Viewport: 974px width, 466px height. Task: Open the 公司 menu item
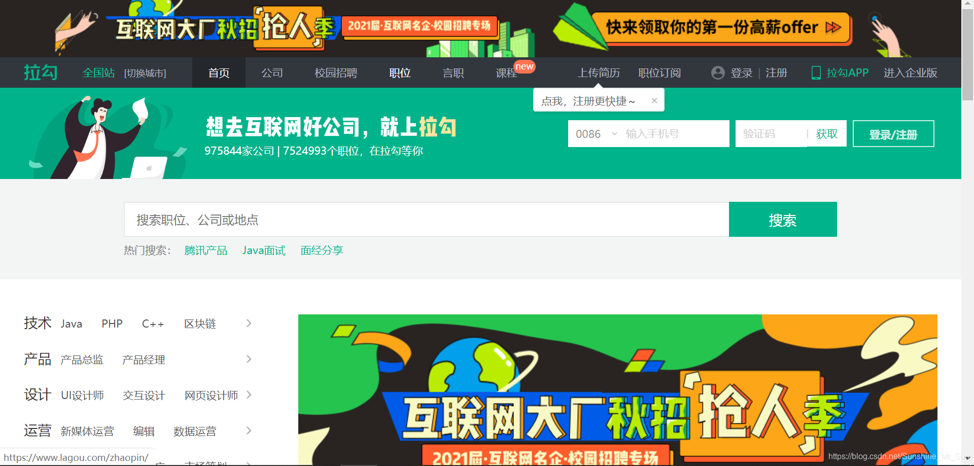pos(272,73)
